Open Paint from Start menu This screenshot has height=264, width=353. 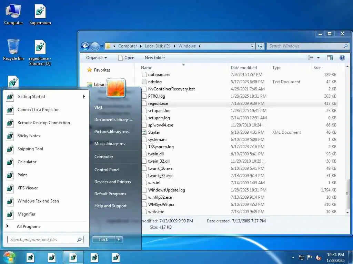22,175
